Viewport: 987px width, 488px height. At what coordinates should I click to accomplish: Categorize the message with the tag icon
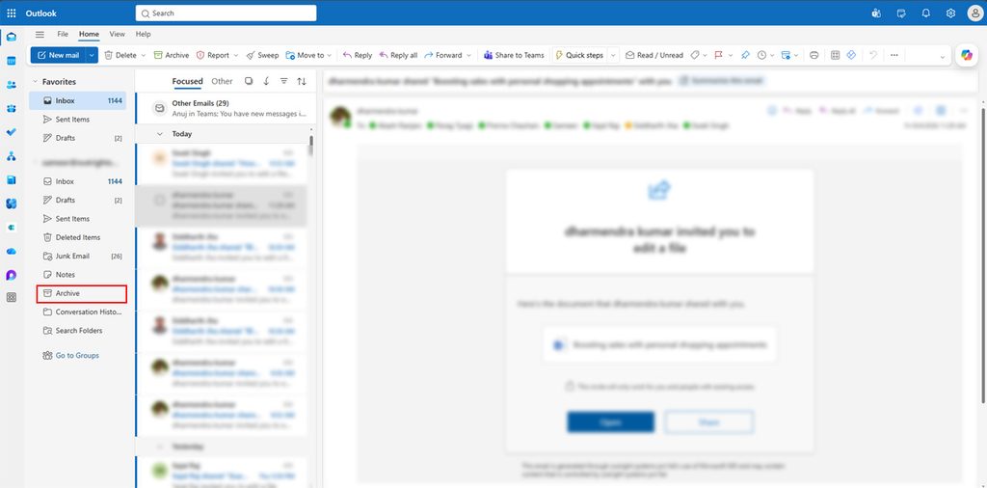(695, 55)
